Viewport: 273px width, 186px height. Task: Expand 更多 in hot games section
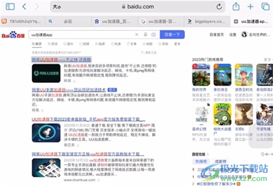tap(267, 59)
